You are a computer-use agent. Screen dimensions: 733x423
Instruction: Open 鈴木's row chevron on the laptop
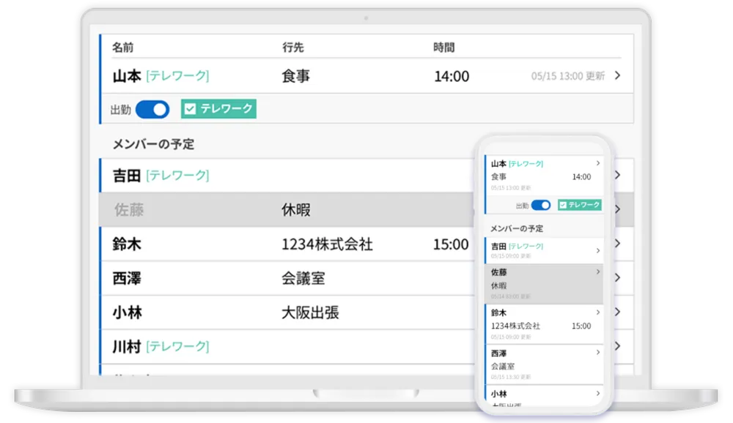pos(618,244)
